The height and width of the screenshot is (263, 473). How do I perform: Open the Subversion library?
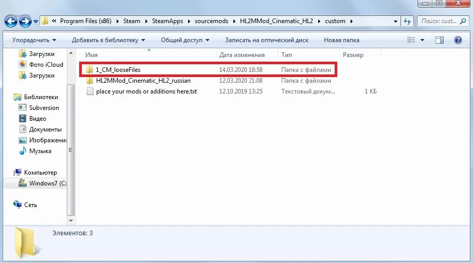[39, 108]
